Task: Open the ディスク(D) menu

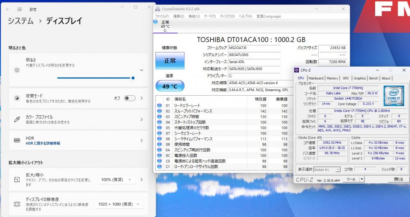Action: pyautogui.click(x=227, y=16)
